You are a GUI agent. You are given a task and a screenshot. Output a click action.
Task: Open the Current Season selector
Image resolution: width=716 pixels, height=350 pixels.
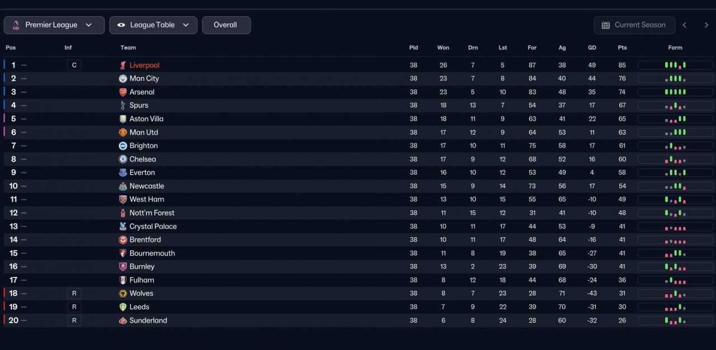coord(634,25)
